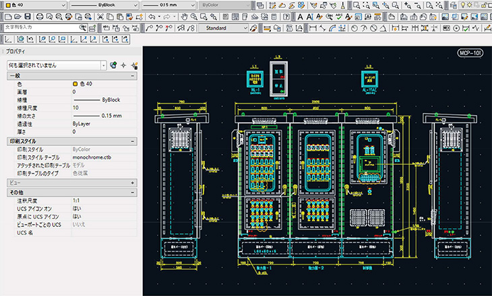This screenshot has width=492, height=296.
Task: Click the Zoom In plus magnifier
Action: tap(408, 5)
